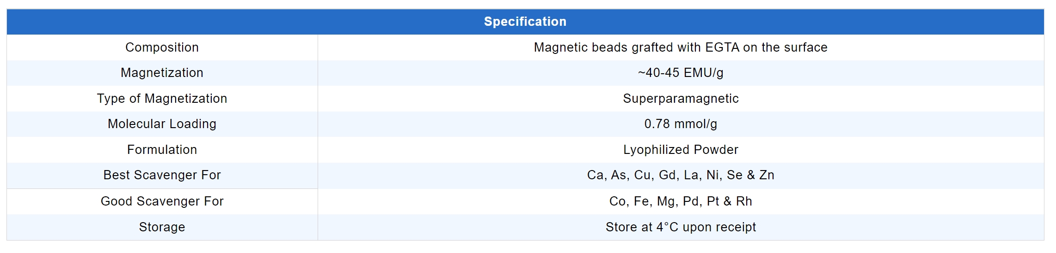Screen dimensions: 1056x253
Task: Click the Good Scavenger For label
Action: pyautogui.click(x=162, y=201)
